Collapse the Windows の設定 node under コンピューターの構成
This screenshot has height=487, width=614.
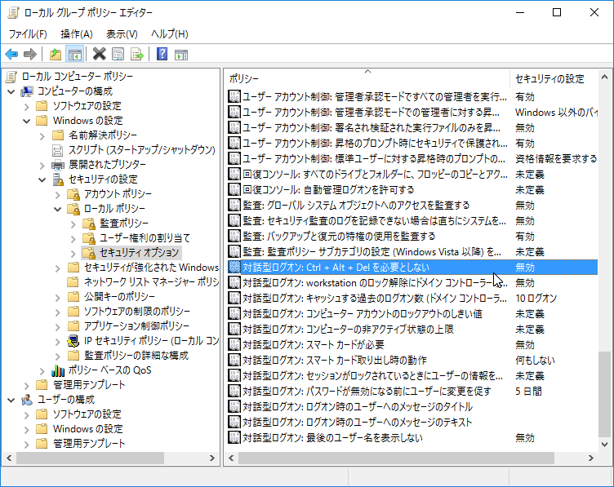[27, 122]
